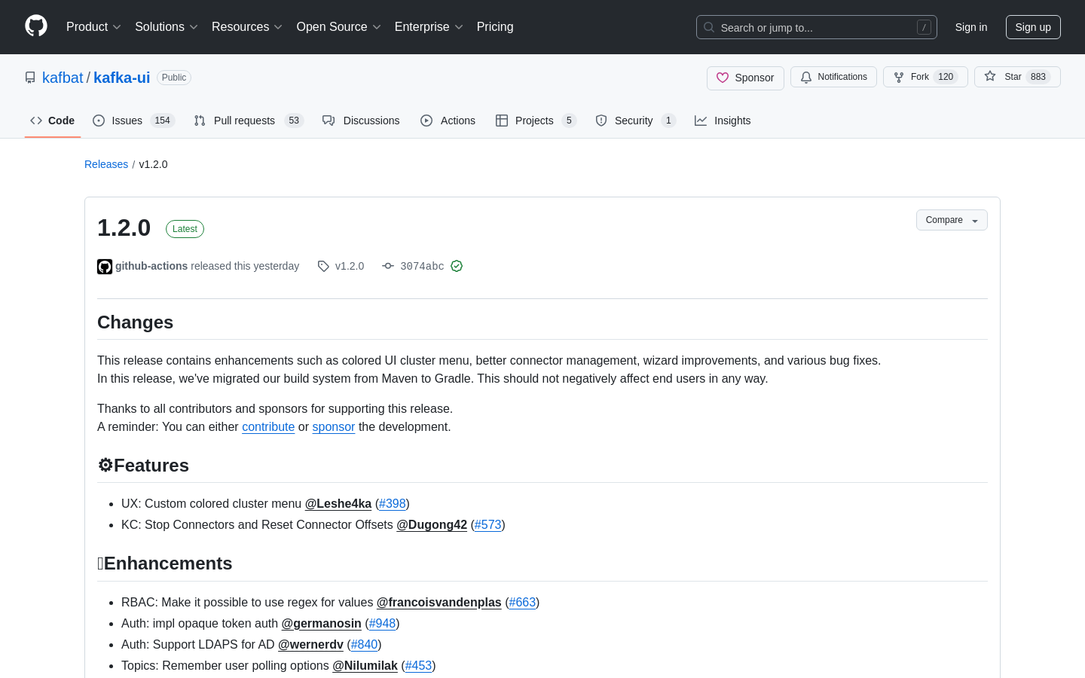1085x678 pixels.
Task: Click the Security shield icon
Action: coord(601,121)
